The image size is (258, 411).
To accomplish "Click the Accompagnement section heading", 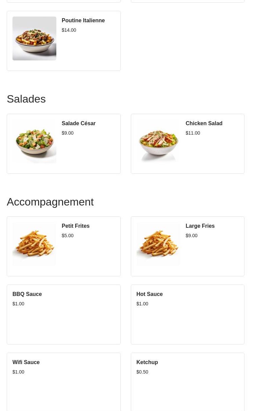I will 50,202.
